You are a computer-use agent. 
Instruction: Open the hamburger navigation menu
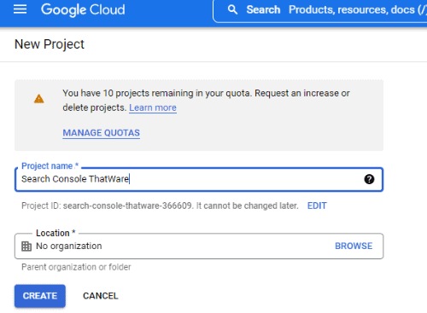pos(20,9)
